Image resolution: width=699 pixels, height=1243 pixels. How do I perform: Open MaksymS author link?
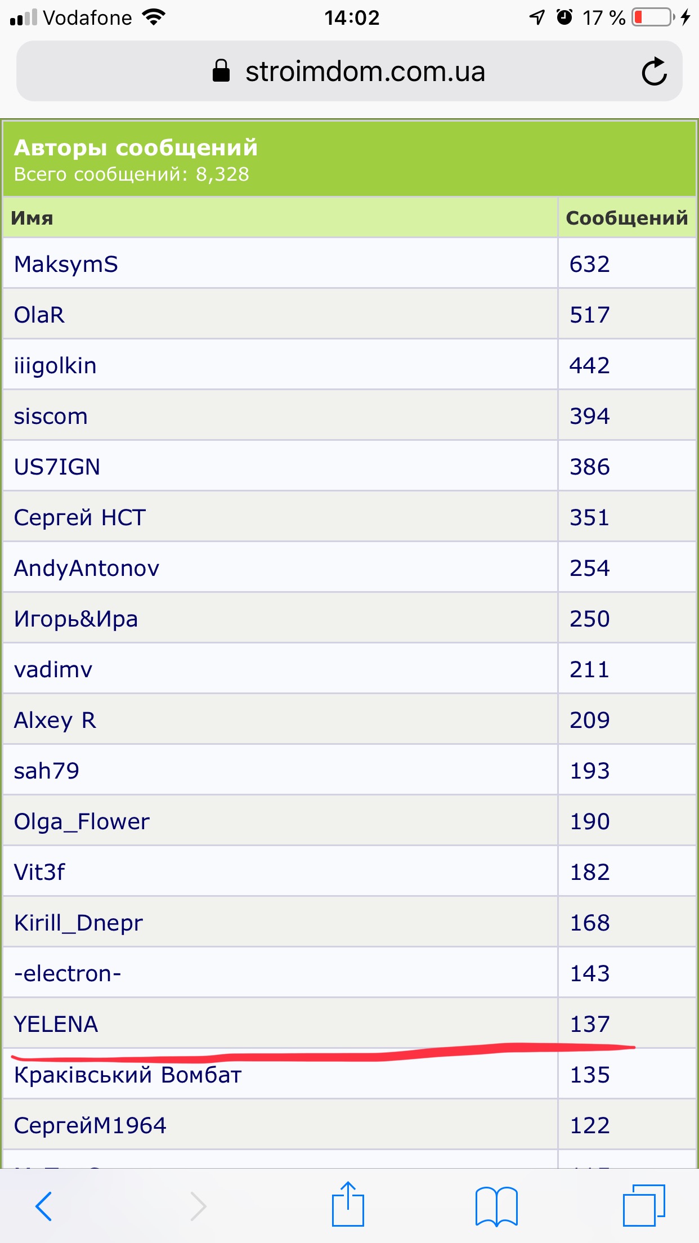coord(66,264)
